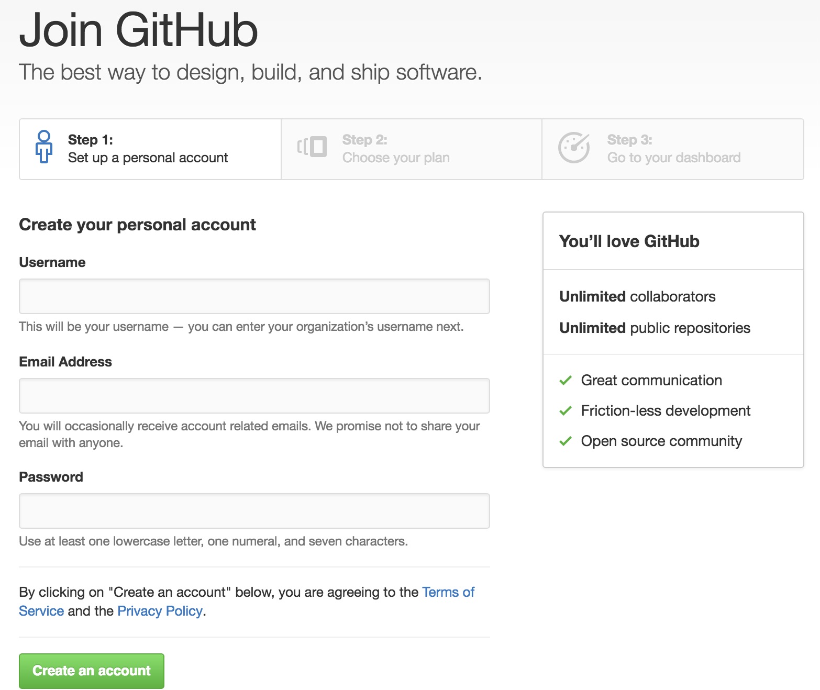Click Unlimited collaborators text
This screenshot has width=820, height=690.
(637, 297)
